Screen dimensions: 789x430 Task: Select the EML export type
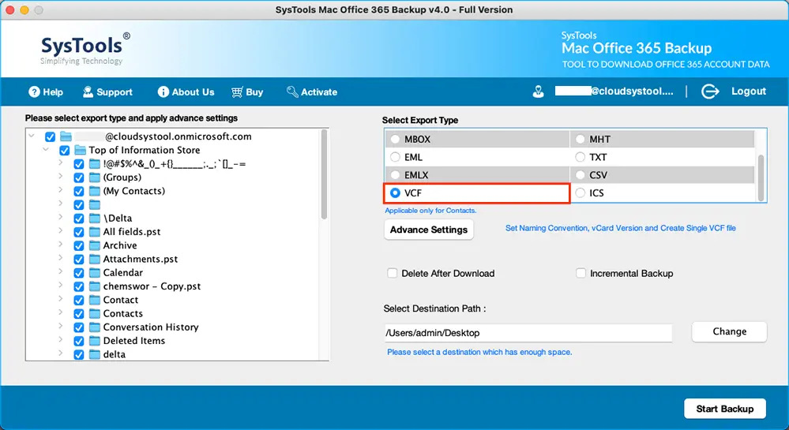click(x=396, y=157)
